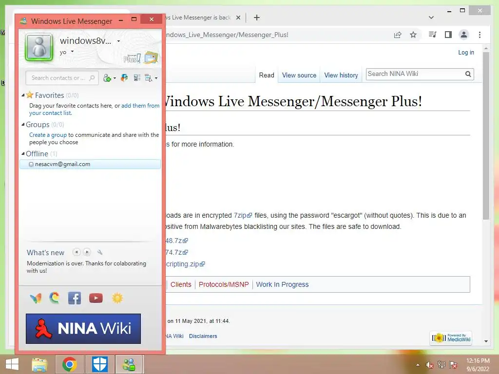The height and width of the screenshot is (374, 499).
Task: Open Chrome media control icon
Action: click(433, 35)
